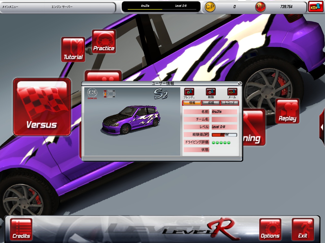Exit the game
This screenshot has height=243, width=325.
pos(303,229)
